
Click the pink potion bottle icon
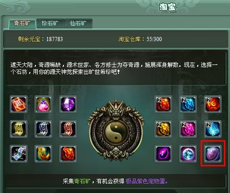(43, 104)
